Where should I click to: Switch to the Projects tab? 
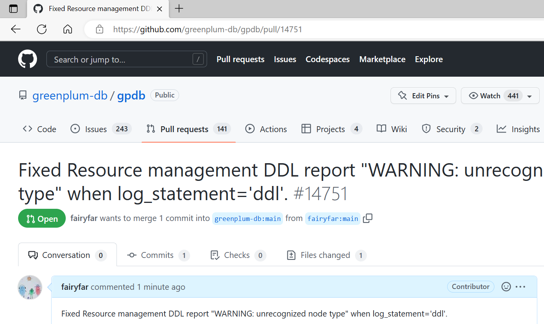331,129
